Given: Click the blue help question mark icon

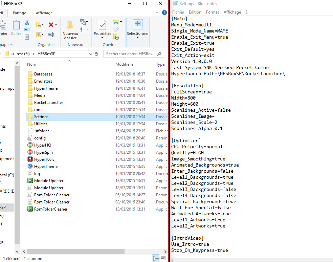Looking at the screenshot, I should pos(164,13).
